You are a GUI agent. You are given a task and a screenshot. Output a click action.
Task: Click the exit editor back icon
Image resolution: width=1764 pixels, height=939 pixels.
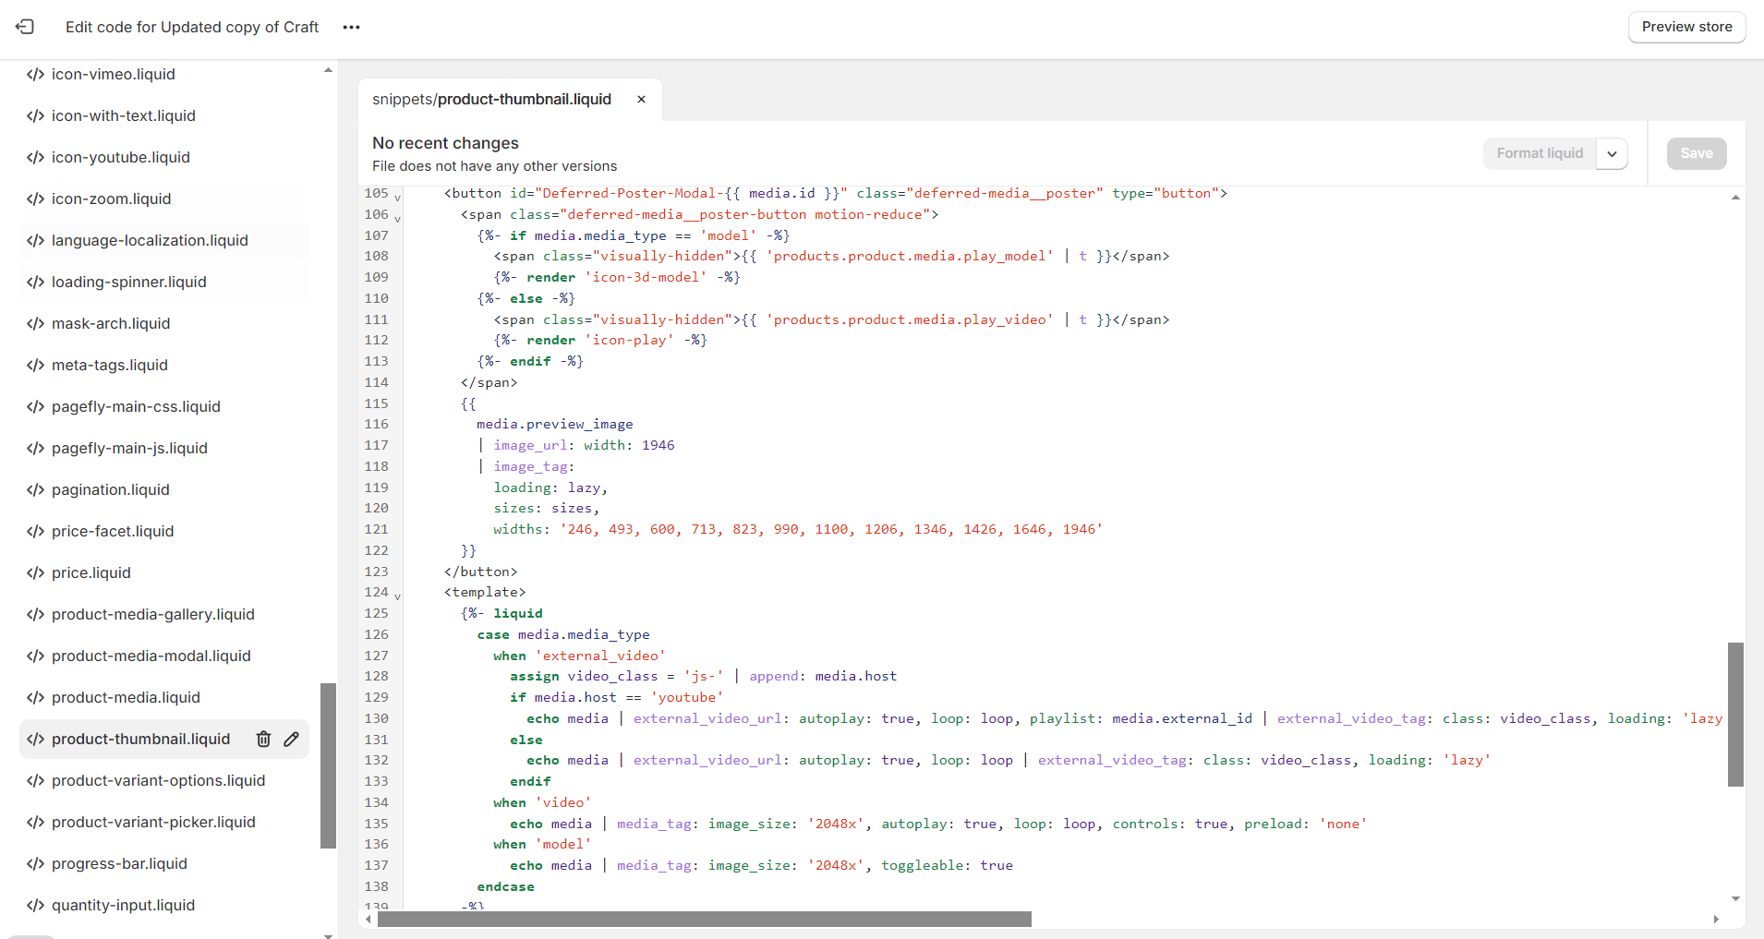pyautogui.click(x=25, y=27)
